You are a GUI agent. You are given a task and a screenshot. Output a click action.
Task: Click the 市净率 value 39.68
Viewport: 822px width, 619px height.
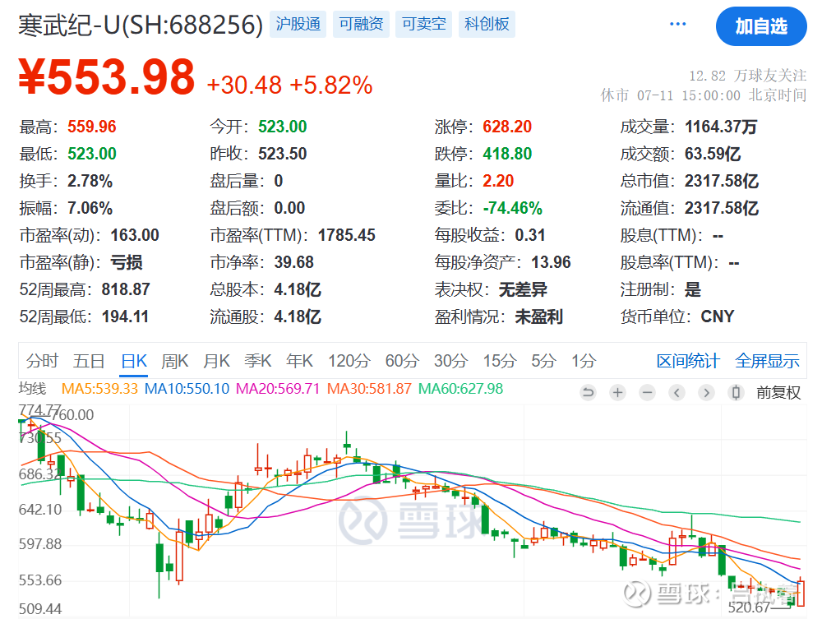pos(294,262)
